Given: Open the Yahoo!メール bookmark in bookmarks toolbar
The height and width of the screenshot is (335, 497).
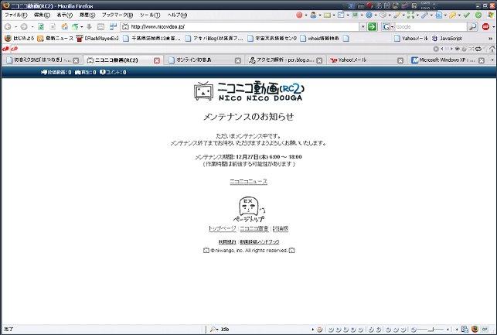Looking at the screenshot, I should click(410, 39).
